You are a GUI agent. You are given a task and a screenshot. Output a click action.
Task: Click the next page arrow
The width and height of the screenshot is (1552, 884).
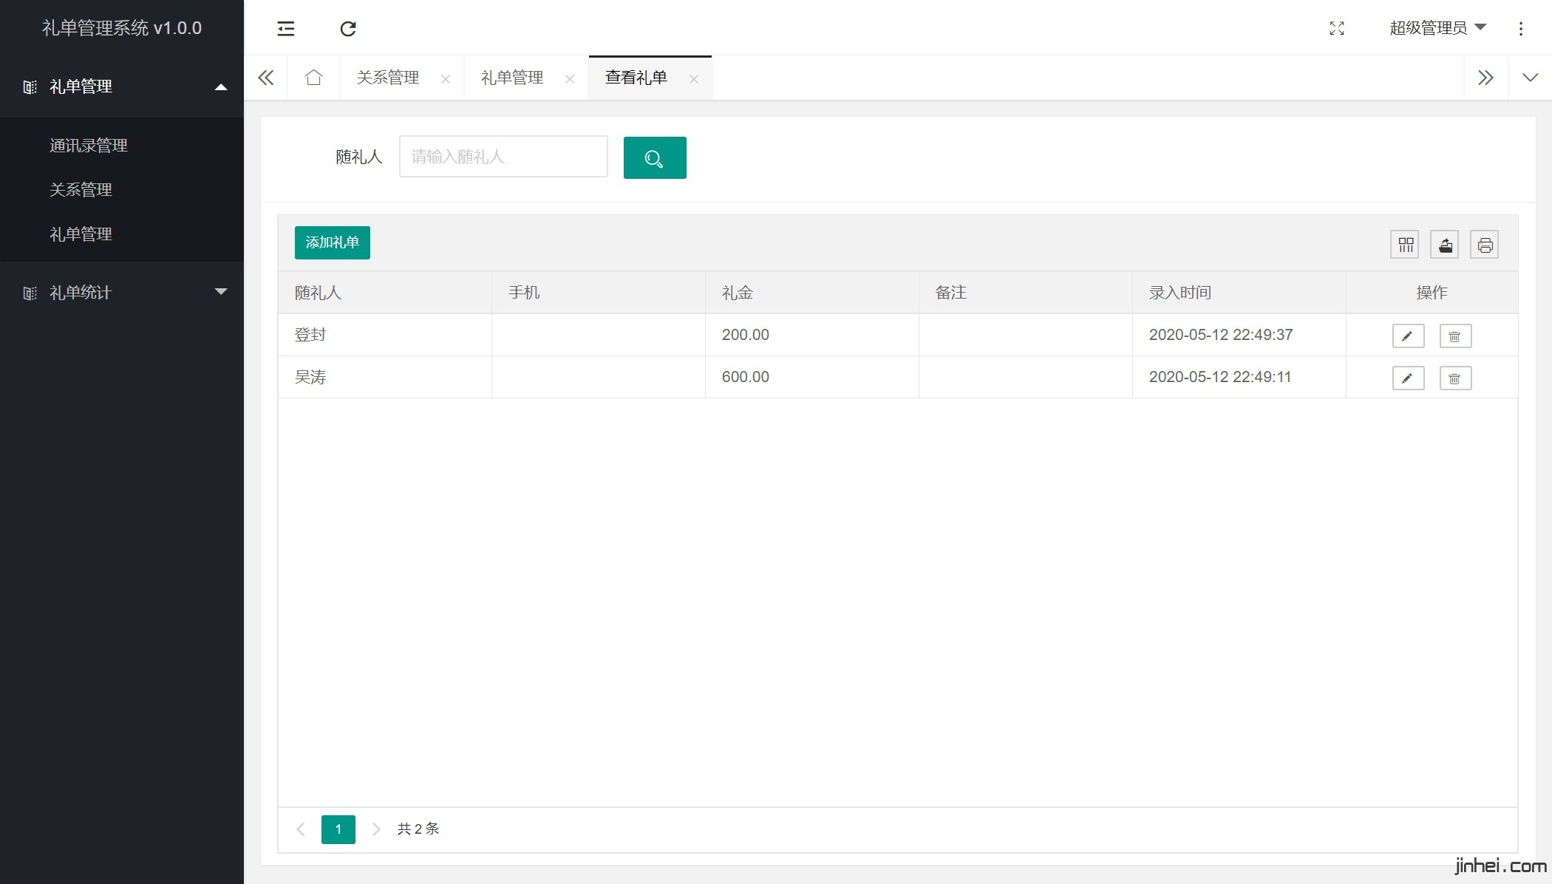click(x=376, y=829)
